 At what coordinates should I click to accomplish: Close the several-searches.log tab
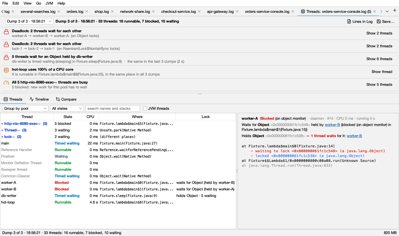59,11
